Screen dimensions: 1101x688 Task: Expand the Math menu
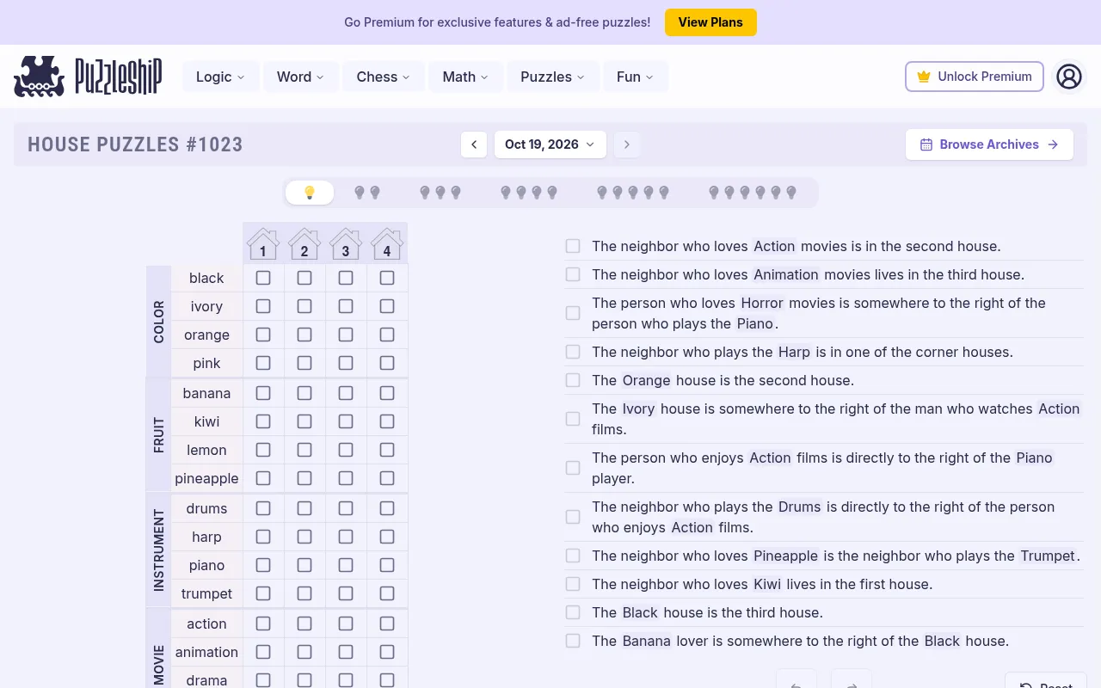tap(465, 77)
